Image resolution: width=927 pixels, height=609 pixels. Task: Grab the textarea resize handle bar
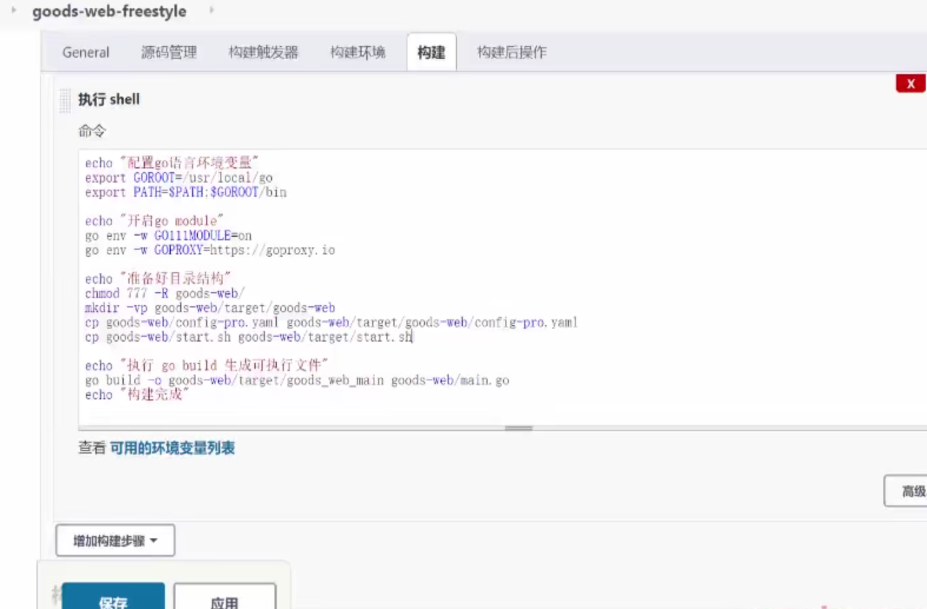[x=519, y=428]
